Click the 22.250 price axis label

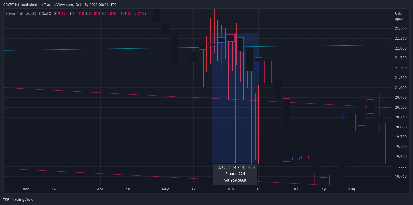(x=400, y=38)
